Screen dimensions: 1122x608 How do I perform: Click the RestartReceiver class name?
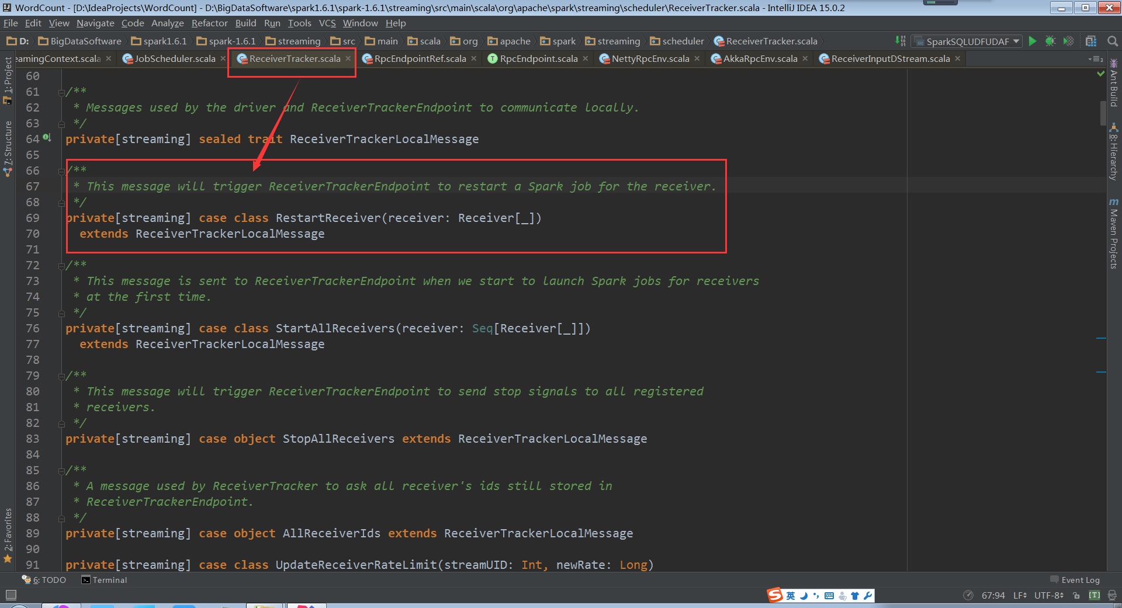pos(328,218)
